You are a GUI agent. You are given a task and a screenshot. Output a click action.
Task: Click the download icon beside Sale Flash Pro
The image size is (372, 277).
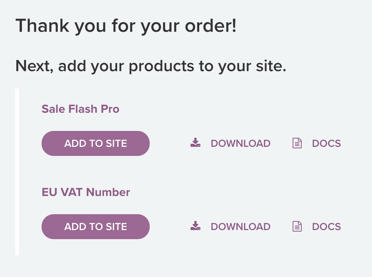click(196, 143)
